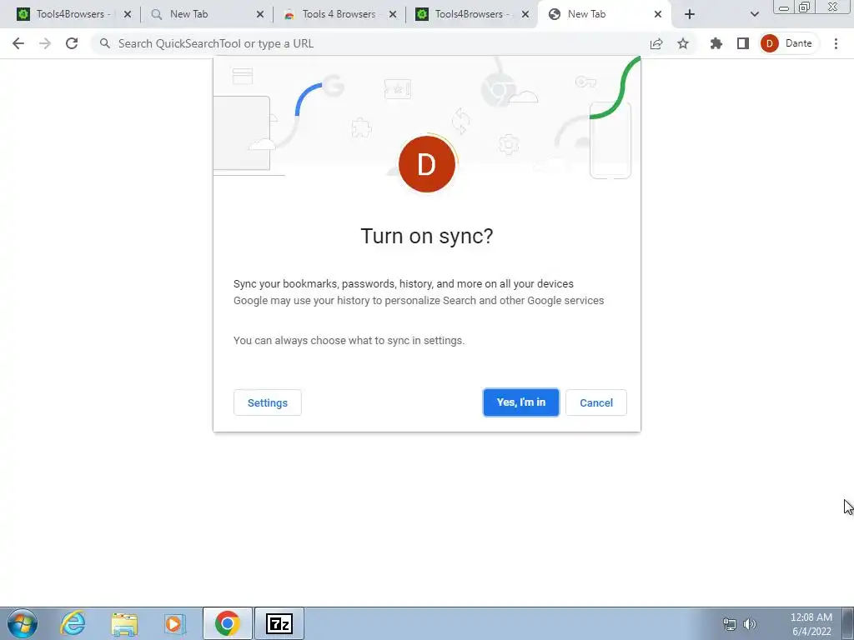Click the share page icon in address bar

pyautogui.click(x=656, y=43)
